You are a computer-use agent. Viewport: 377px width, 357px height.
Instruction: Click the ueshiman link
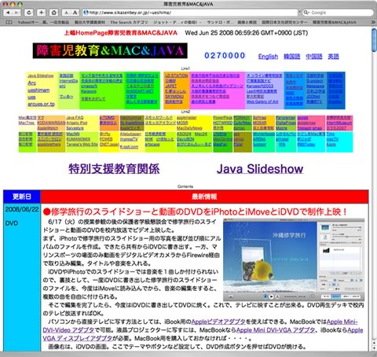pos(38,90)
